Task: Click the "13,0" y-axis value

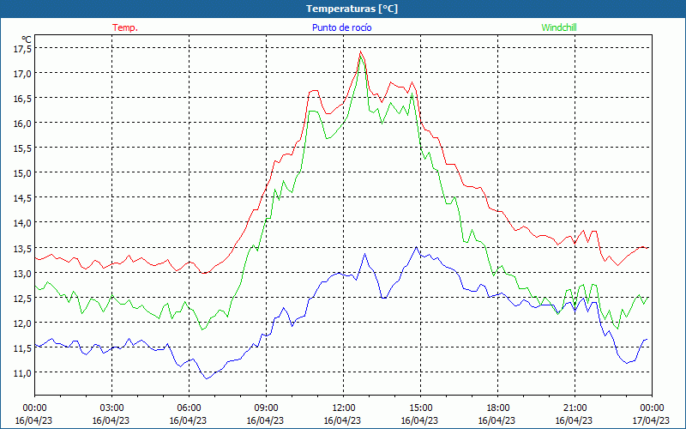Action: point(22,273)
